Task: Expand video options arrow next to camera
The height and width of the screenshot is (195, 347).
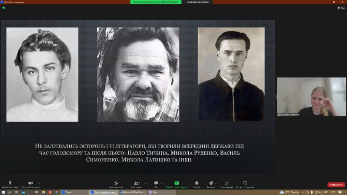Action: (39, 183)
